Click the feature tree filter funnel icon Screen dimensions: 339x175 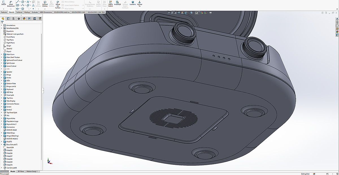pyautogui.click(x=2, y=22)
